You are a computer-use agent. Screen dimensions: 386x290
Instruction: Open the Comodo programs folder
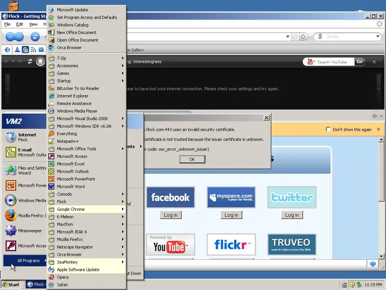87,194
